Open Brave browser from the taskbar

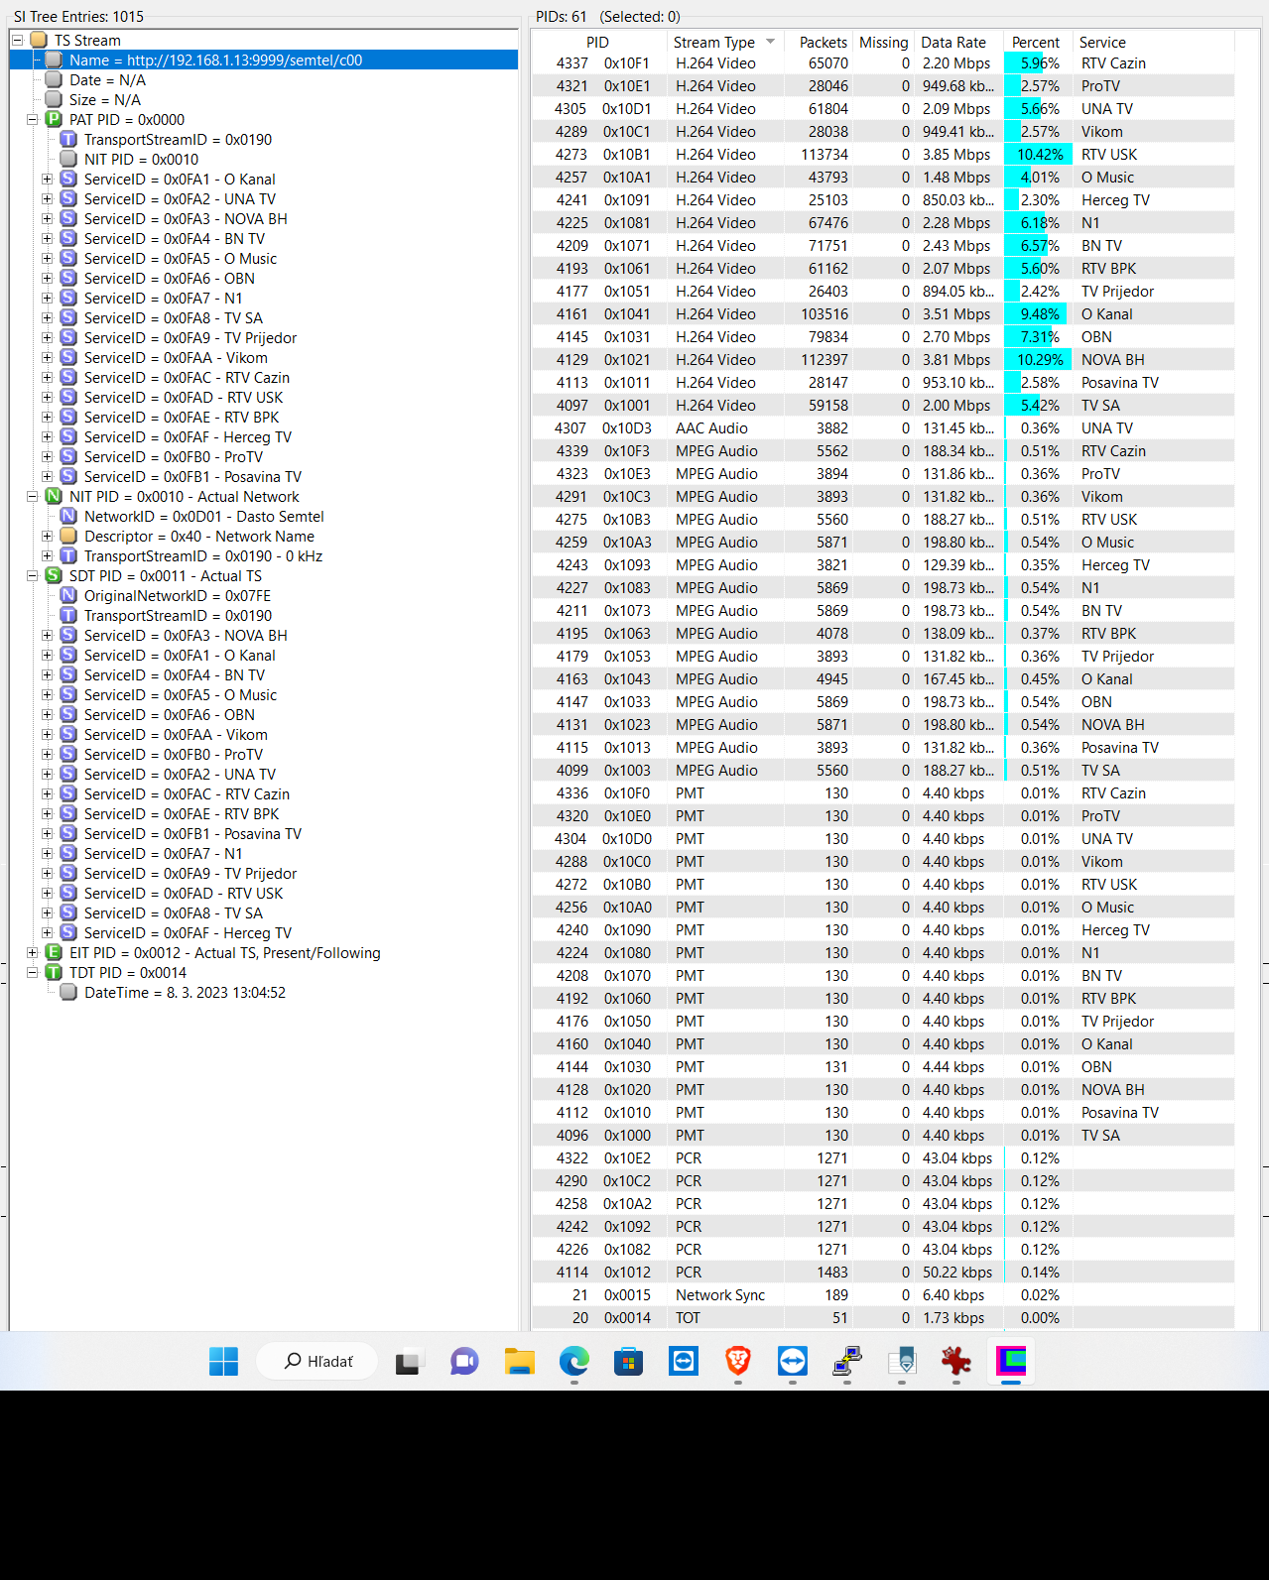[x=737, y=1361]
